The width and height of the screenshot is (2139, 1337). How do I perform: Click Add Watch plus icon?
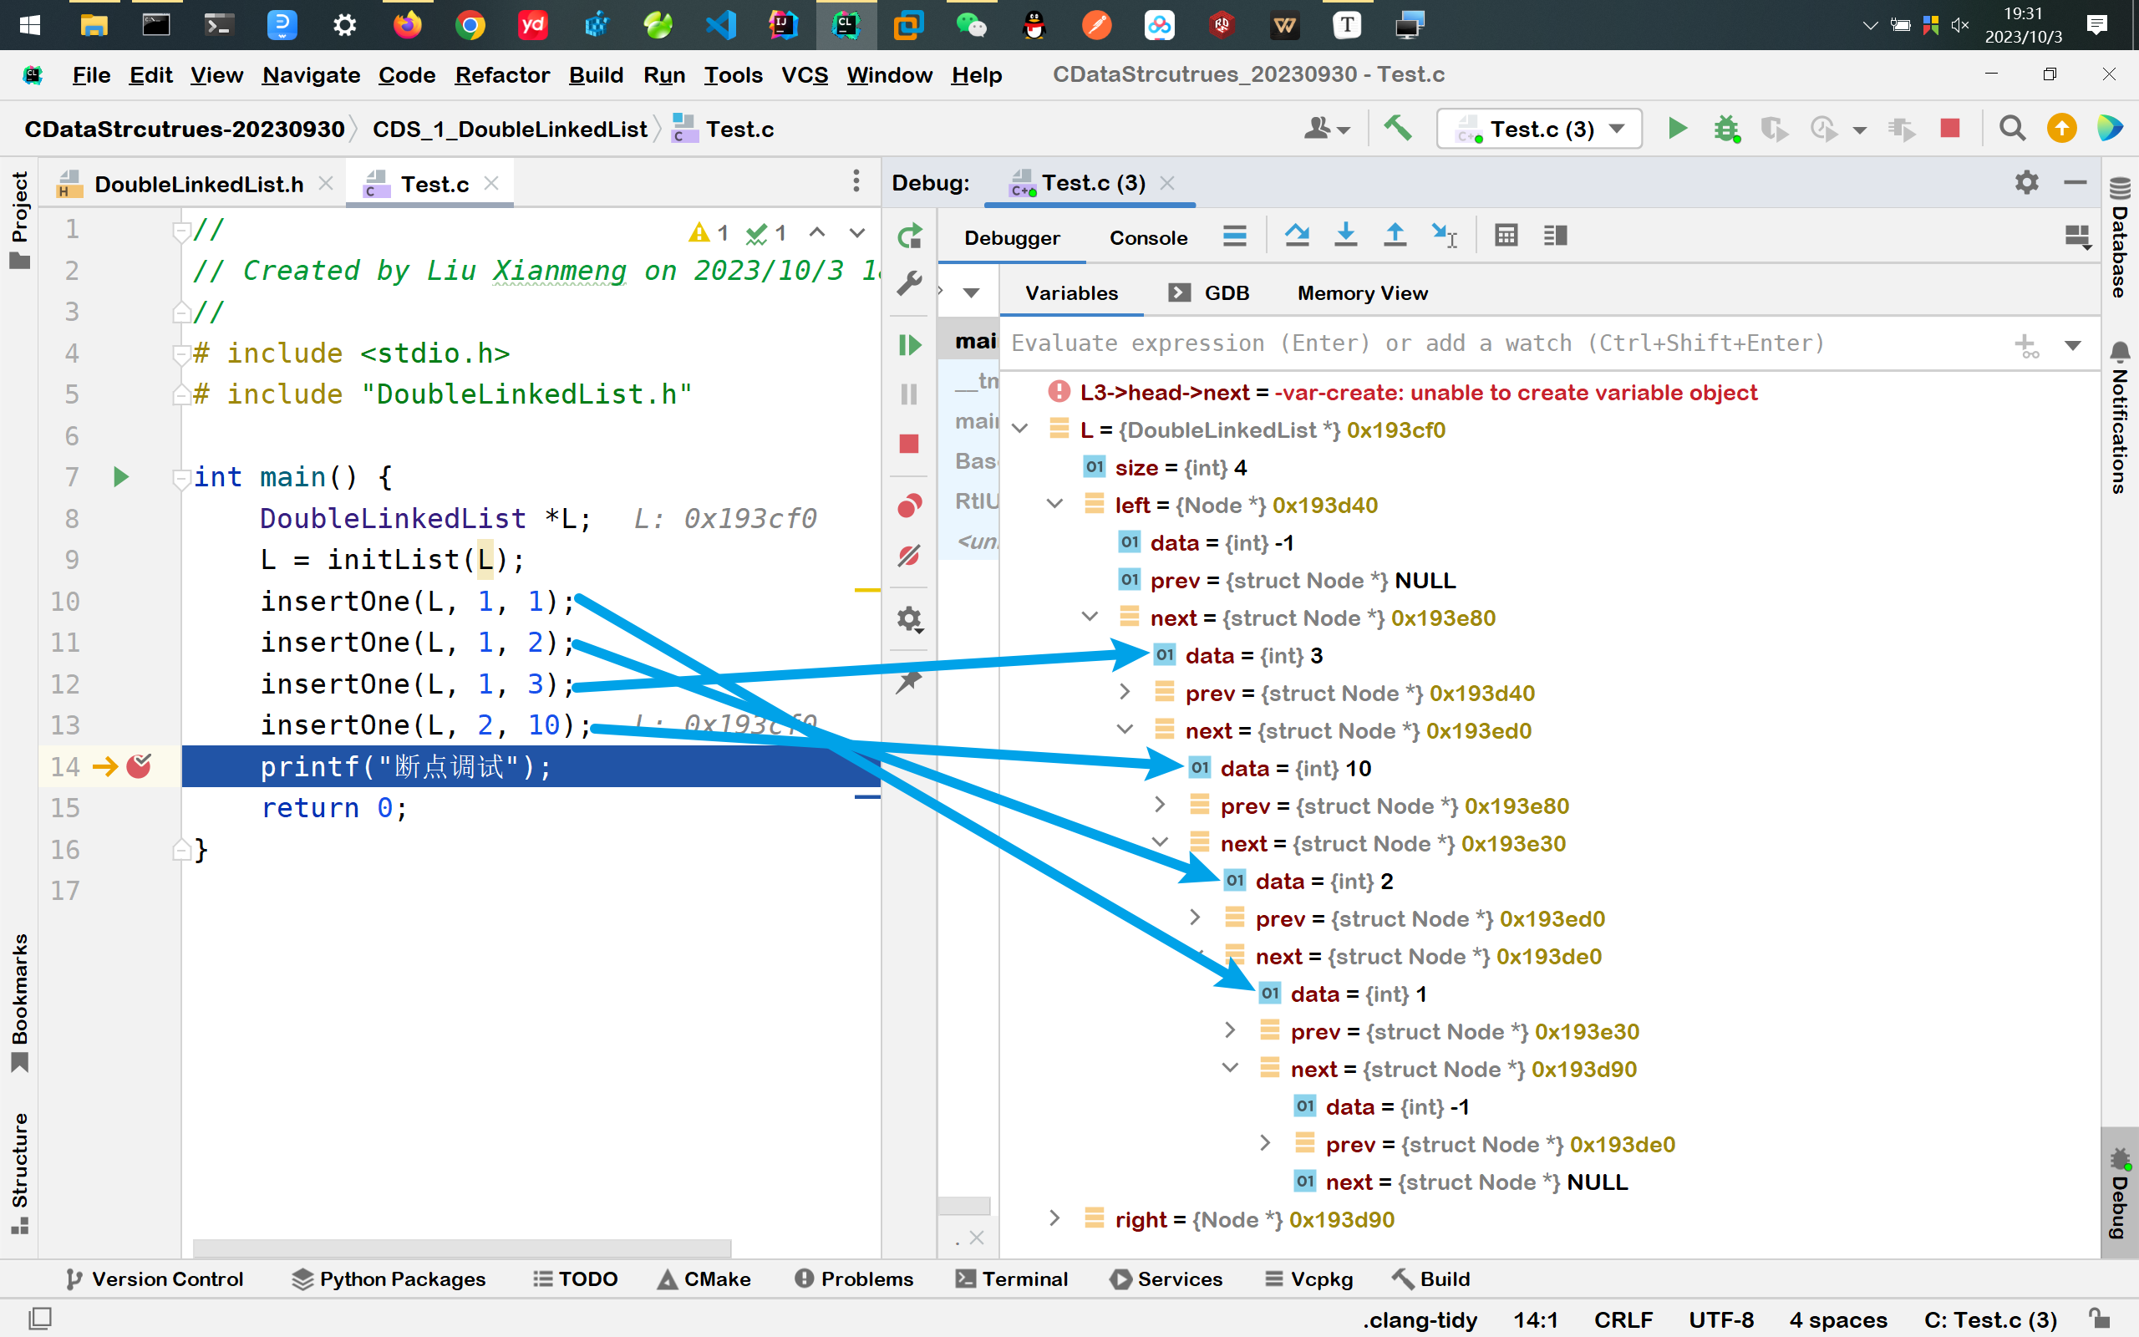coord(2026,345)
